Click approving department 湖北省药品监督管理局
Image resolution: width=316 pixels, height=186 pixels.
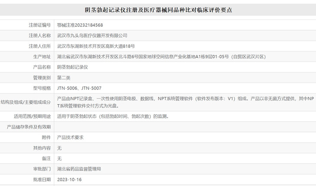[x=79, y=169]
